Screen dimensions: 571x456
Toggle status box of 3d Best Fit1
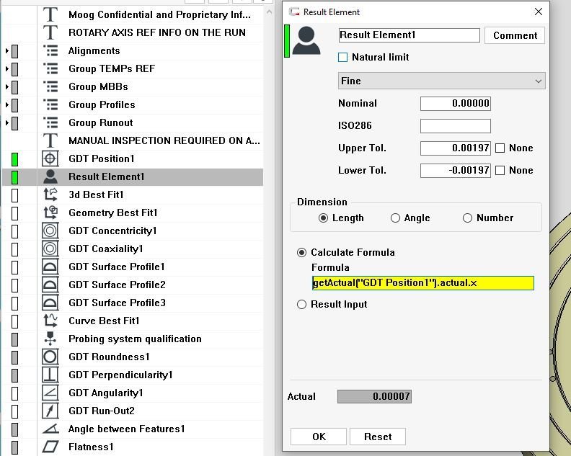pos(15,195)
